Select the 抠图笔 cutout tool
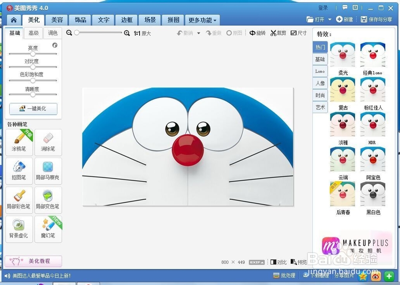Screen dimensions: 400x285 (19, 171)
